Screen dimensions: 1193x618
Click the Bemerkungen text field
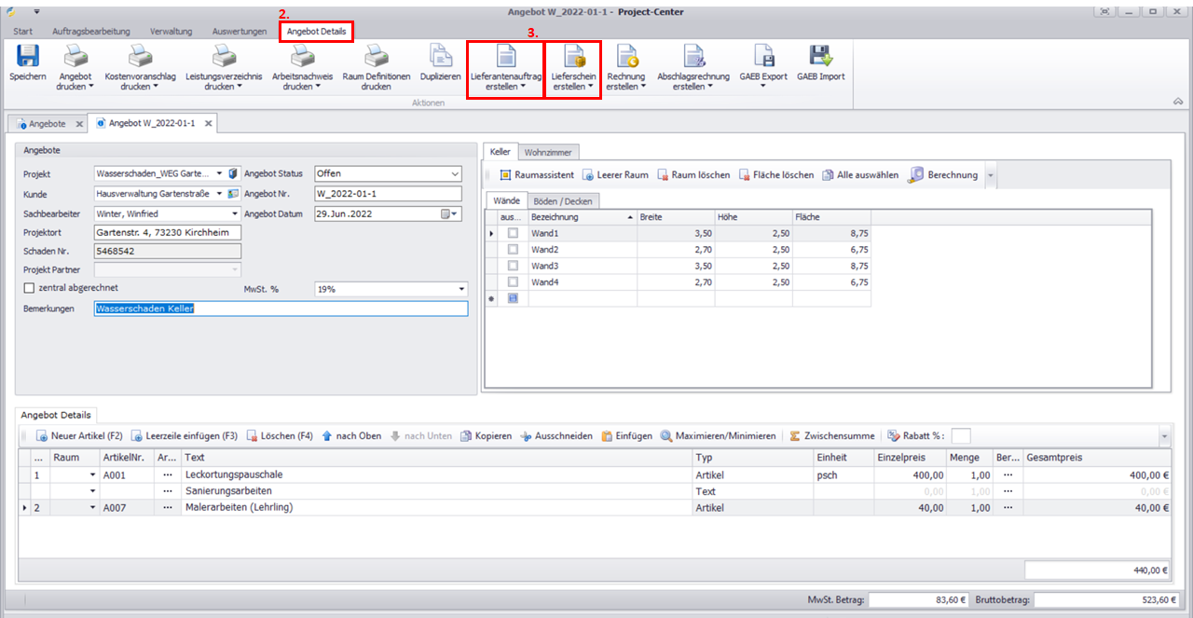pos(280,309)
